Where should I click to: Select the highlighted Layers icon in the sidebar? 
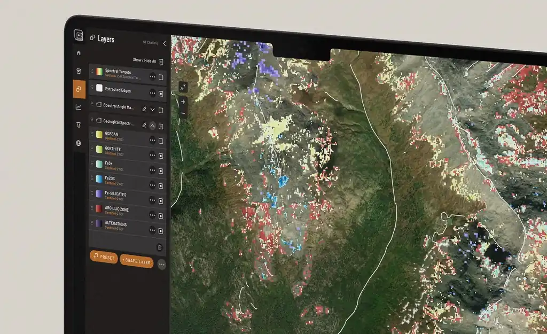tap(79, 89)
